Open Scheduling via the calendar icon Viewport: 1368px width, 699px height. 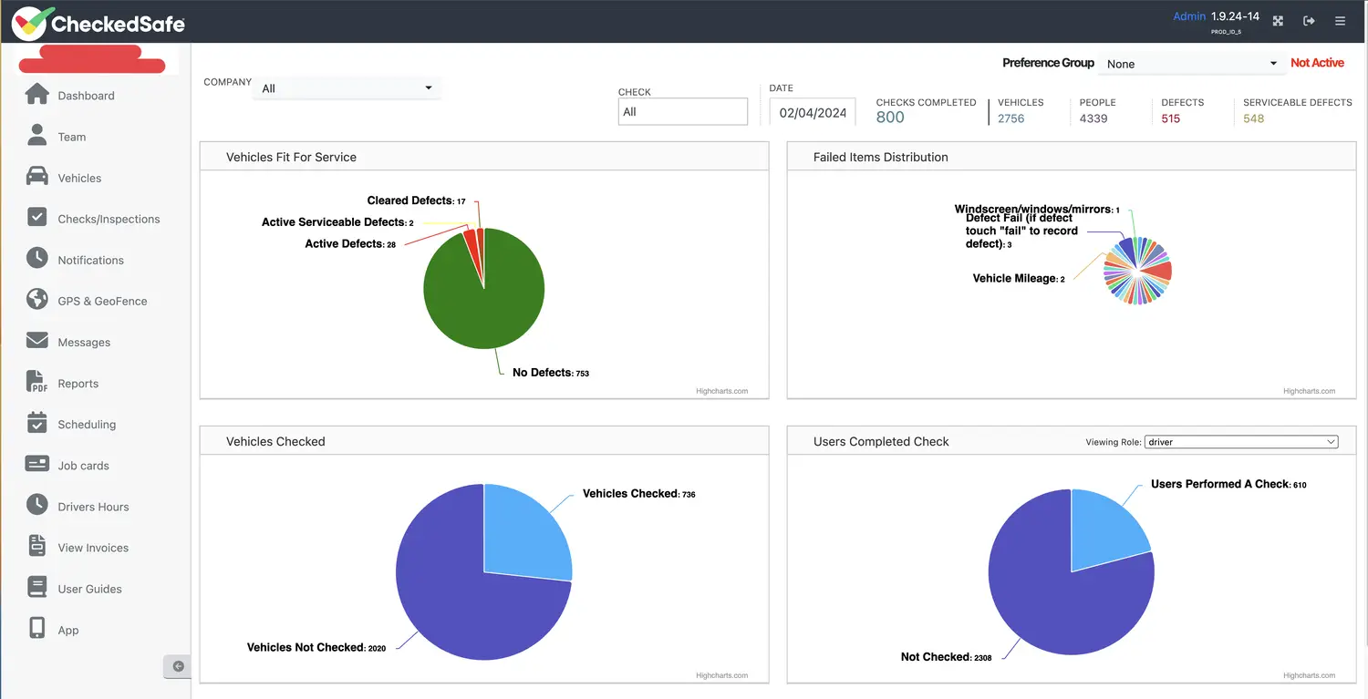pyautogui.click(x=36, y=423)
